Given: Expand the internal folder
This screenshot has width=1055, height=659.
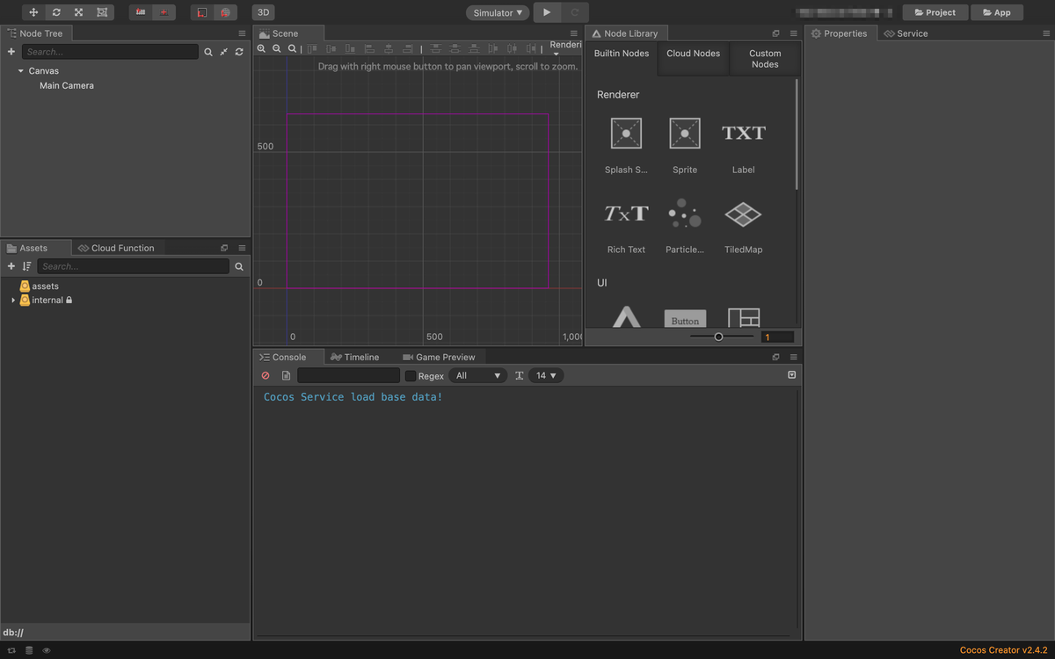Looking at the screenshot, I should click(13, 301).
